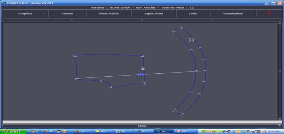Select the square handle on the curved waistband piece
Viewport: 284px width, 134px height.
(x=192, y=40)
